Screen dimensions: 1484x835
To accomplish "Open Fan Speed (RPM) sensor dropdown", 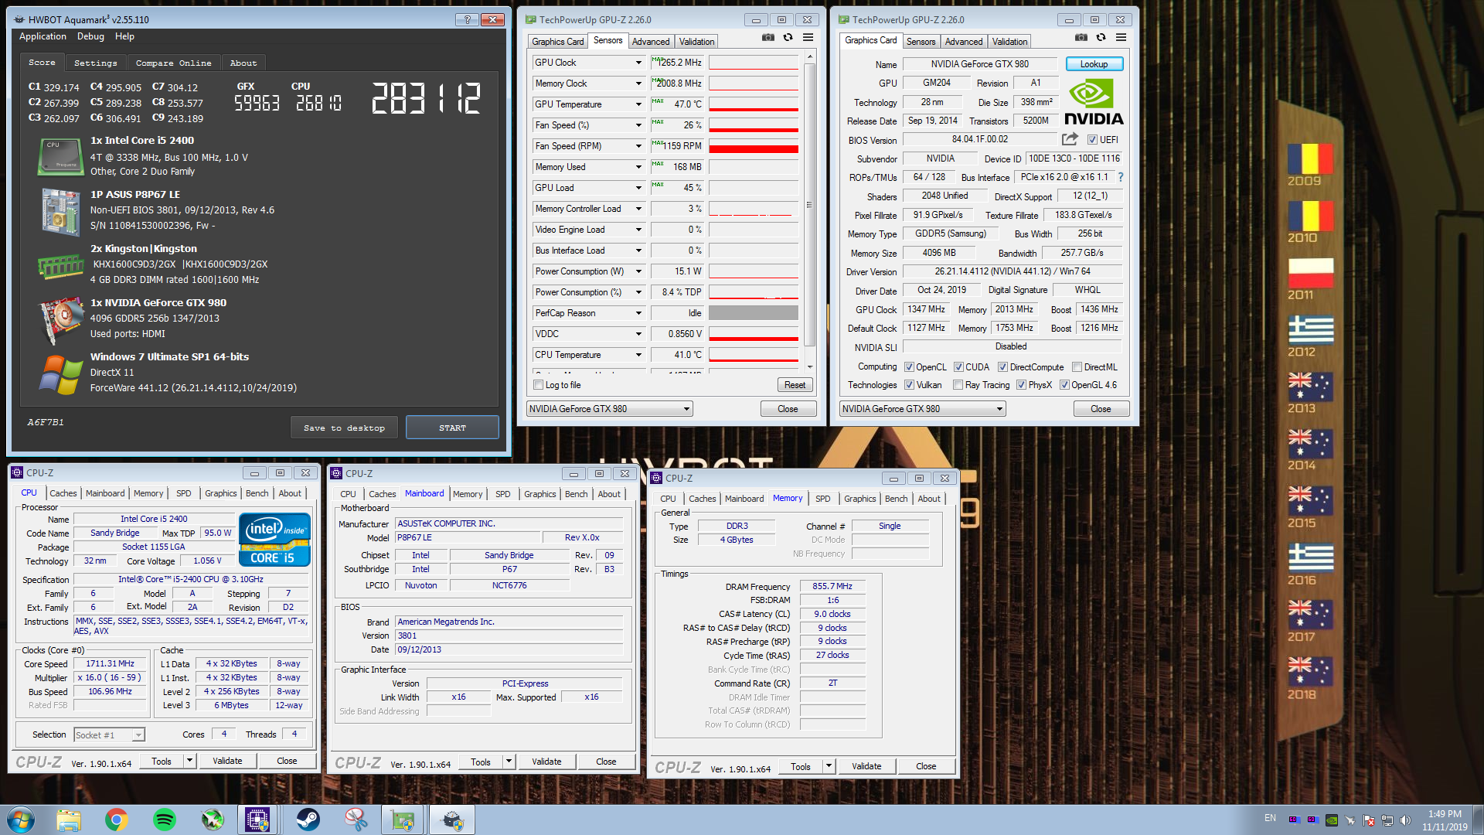I will tap(638, 146).
